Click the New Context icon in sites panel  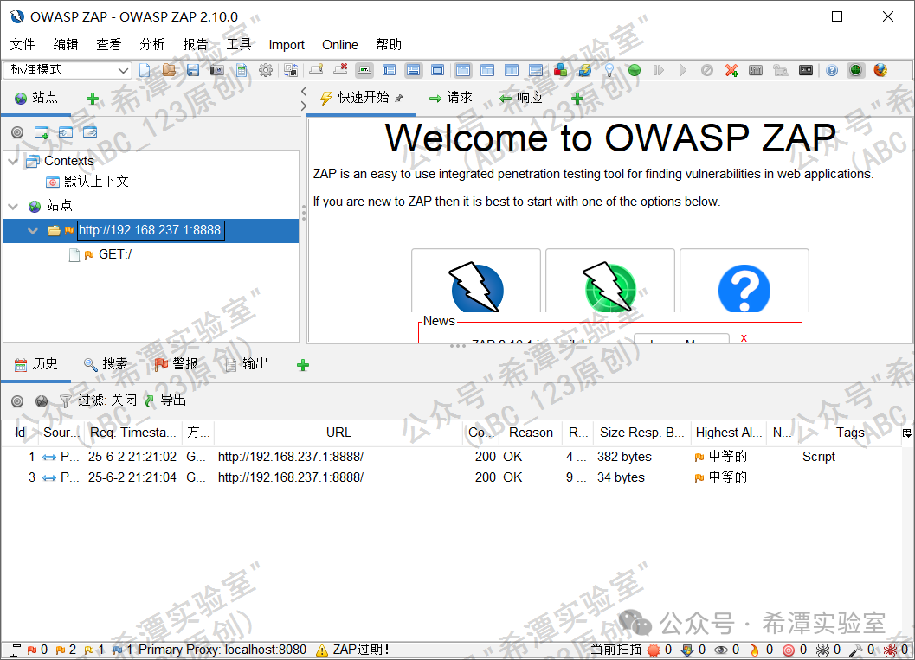click(x=42, y=132)
